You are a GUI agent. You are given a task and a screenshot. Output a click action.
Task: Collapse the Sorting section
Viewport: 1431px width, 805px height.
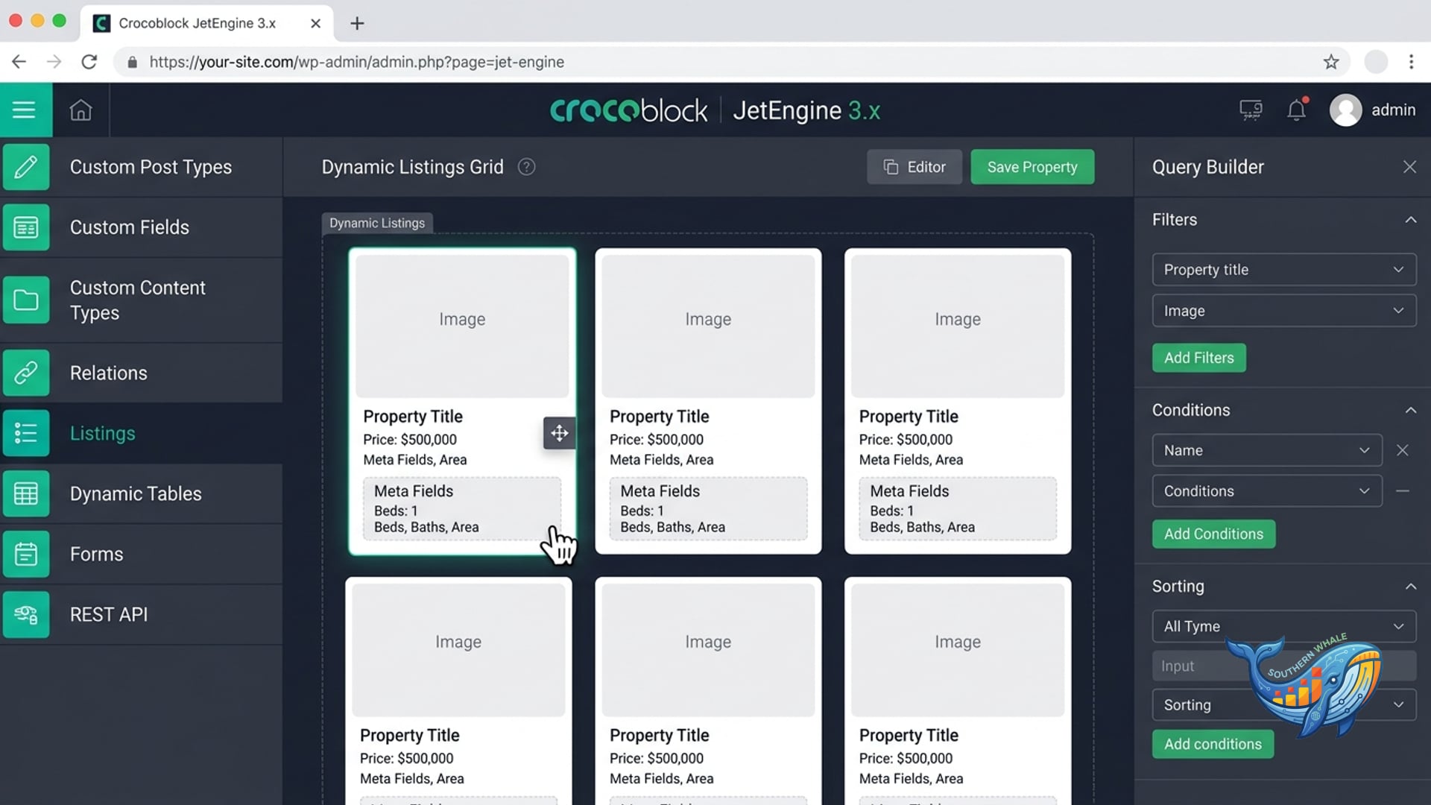click(1410, 587)
